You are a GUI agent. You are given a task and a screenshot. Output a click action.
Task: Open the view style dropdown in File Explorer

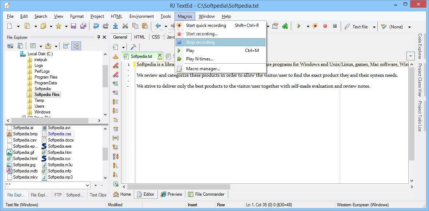coord(41,46)
